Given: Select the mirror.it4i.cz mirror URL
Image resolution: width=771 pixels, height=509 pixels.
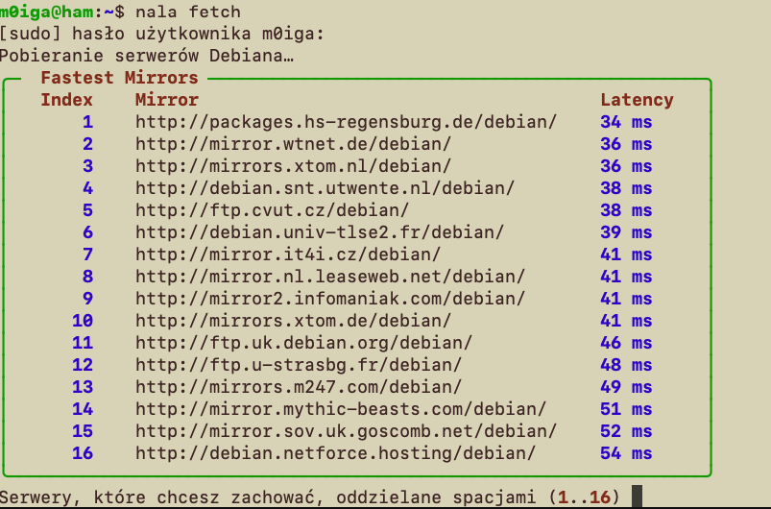Looking at the screenshot, I should click(x=288, y=254).
